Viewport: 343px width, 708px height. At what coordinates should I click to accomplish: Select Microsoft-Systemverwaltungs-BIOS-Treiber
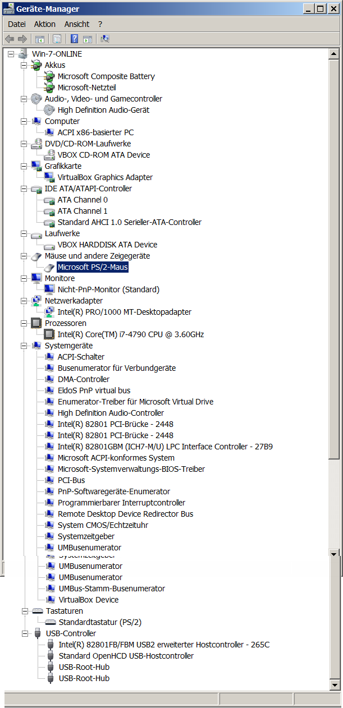point(131,469)
